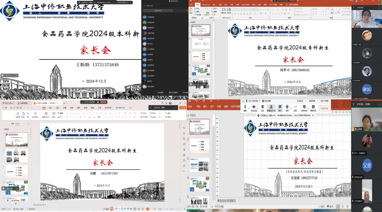Expand the record options arrow
This screenshot has height=212, width=382.
click(x=290, y=108)
